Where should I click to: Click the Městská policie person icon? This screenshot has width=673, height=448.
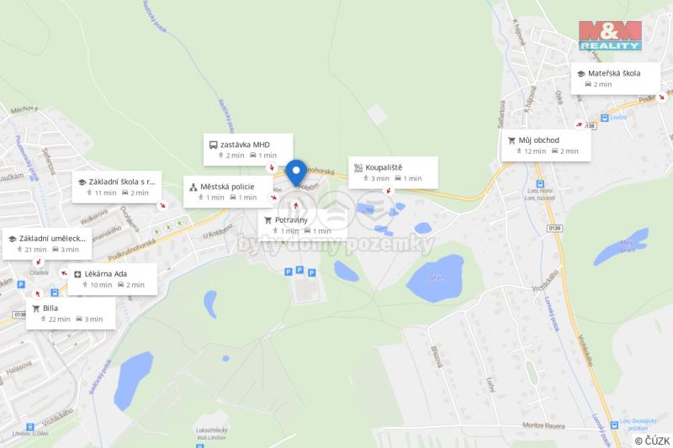pyautogui.click(x=193, y=187)
